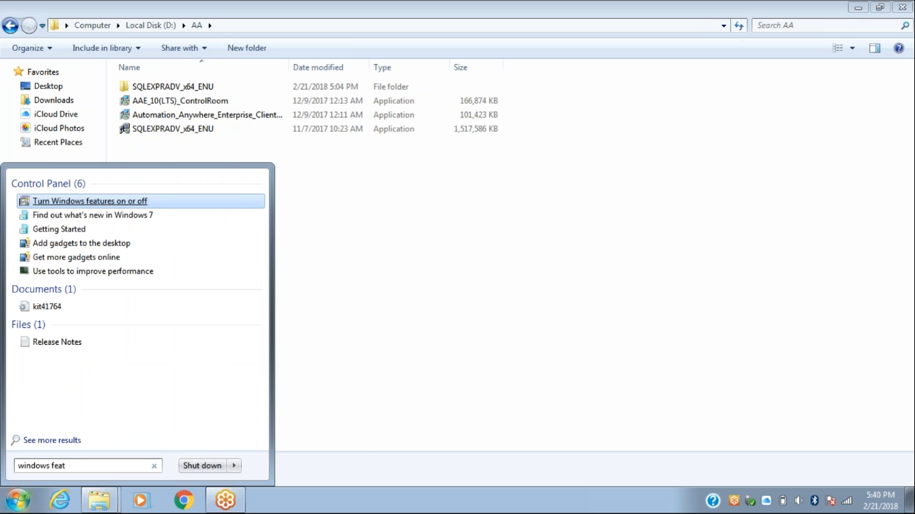
Task: Click the Documents (1) results header
Action: (44, 289)
